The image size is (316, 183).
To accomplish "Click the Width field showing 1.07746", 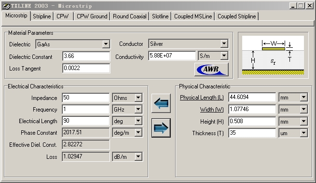I will [252, 109].
